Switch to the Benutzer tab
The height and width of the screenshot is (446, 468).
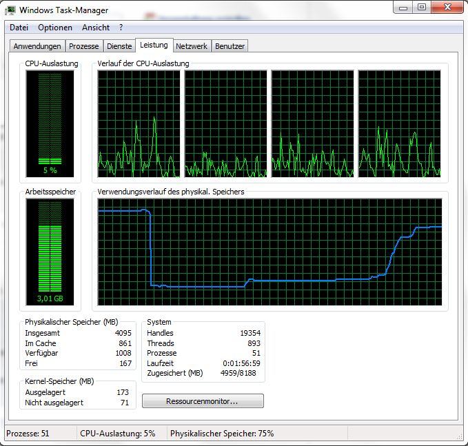point(230,46)
